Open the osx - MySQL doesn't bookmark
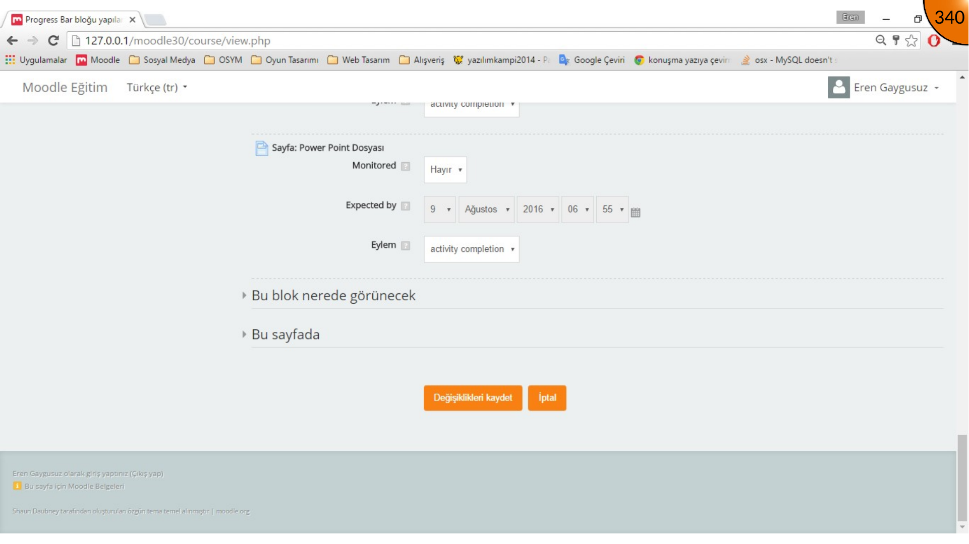The image size is (969, 544). 788,60
